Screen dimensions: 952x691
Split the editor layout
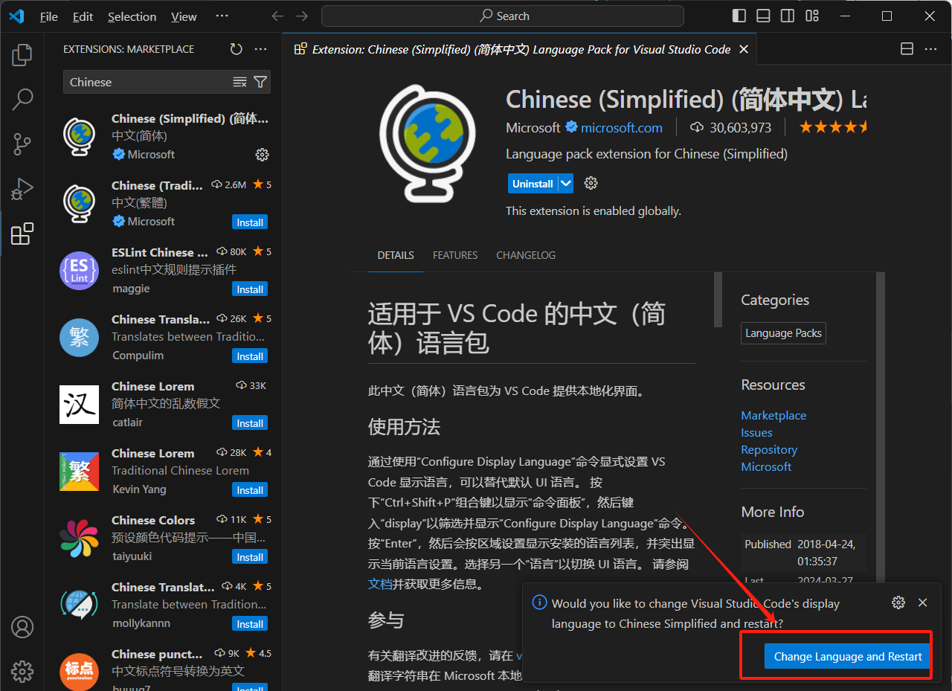click(x=907, y=49)
